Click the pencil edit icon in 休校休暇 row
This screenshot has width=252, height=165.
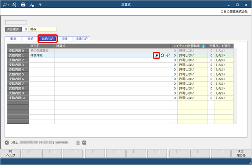point(157,55)
